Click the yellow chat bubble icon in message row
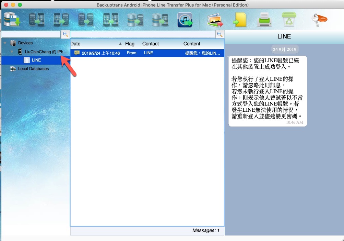This screenshot has width=344, height=241. (77, 53)
